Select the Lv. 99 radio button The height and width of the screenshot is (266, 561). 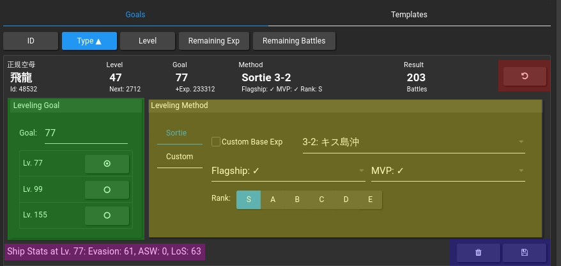click(107, 190)
